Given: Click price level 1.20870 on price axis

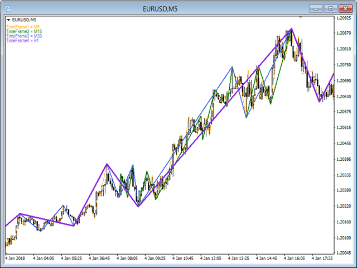Looking at the screenshot, I should 344,33.
